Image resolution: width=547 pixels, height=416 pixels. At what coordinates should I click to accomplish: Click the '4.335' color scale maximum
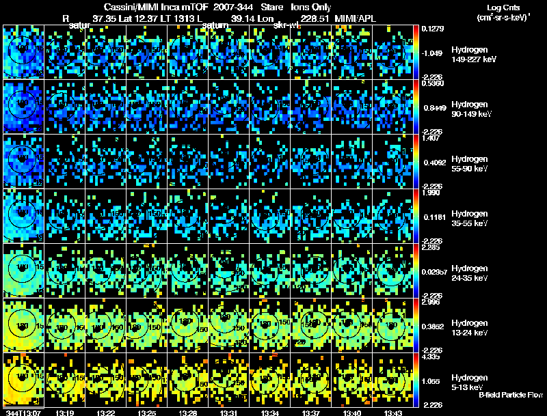[x=431, y=357]
